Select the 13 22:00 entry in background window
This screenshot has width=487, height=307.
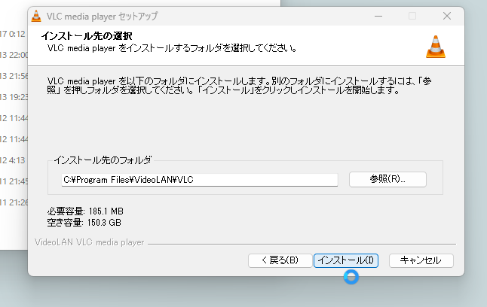pos(14,55)
